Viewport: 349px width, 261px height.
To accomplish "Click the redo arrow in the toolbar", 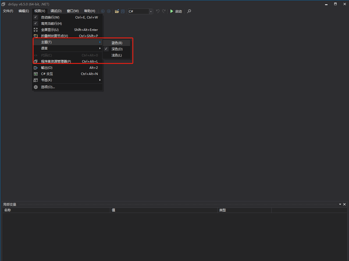I will (x=164, y=11).
